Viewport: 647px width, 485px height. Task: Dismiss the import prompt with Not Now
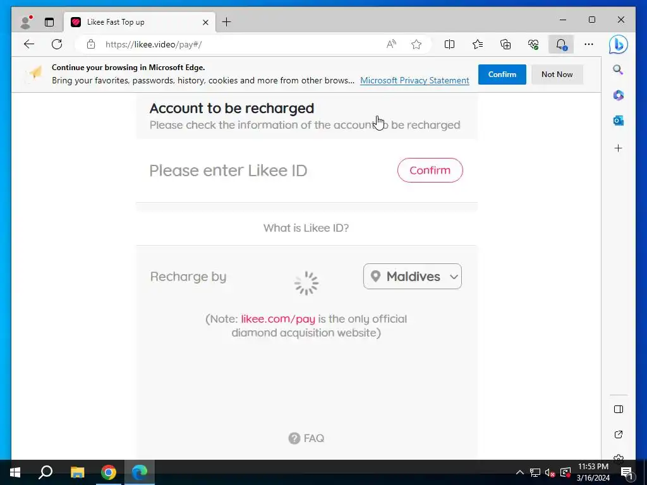coord(557,75)
